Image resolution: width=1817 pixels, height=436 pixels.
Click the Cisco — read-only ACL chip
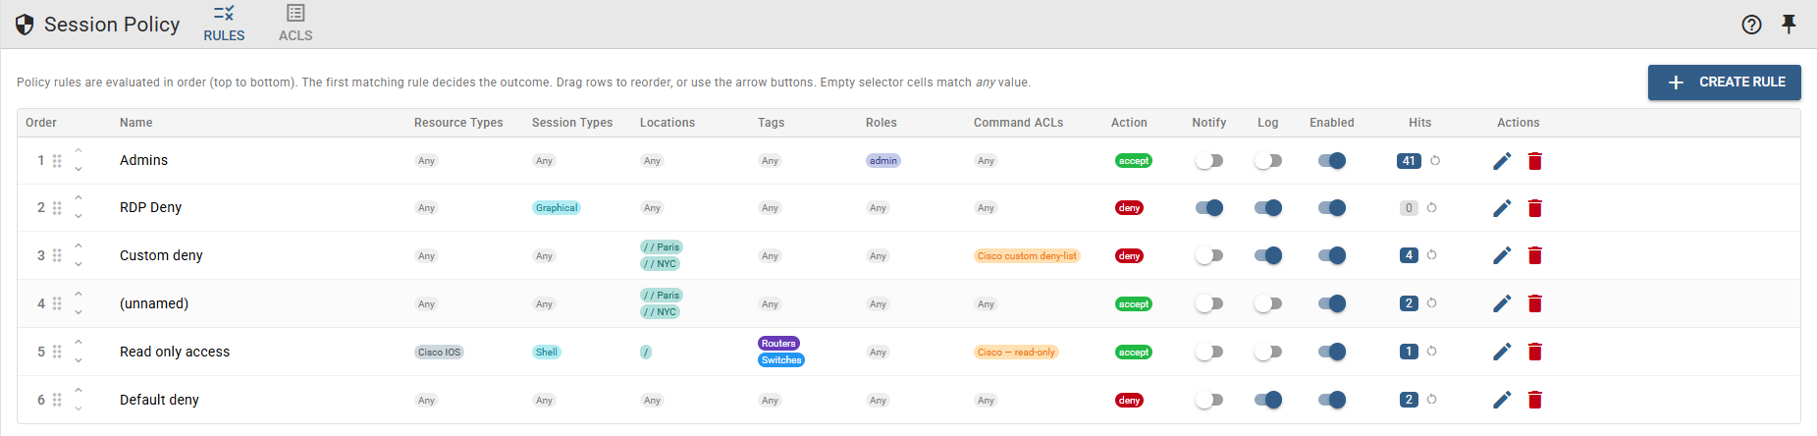tap(1016, 352)
